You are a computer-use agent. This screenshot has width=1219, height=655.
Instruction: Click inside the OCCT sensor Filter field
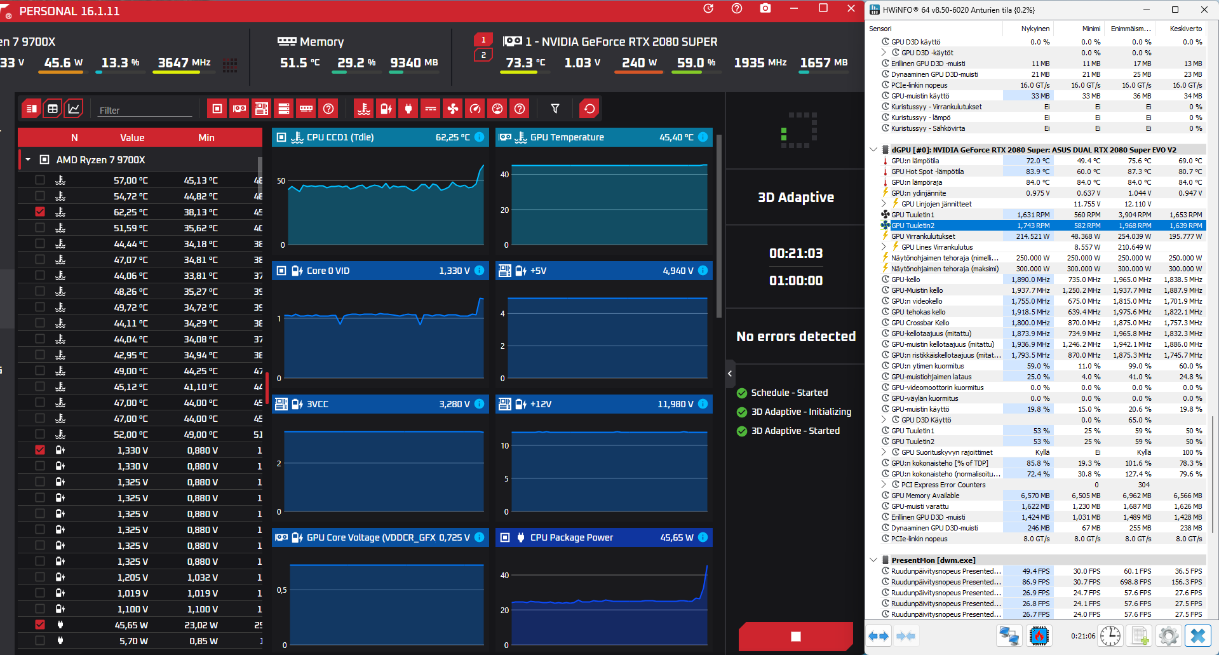(x=145, y=110)
